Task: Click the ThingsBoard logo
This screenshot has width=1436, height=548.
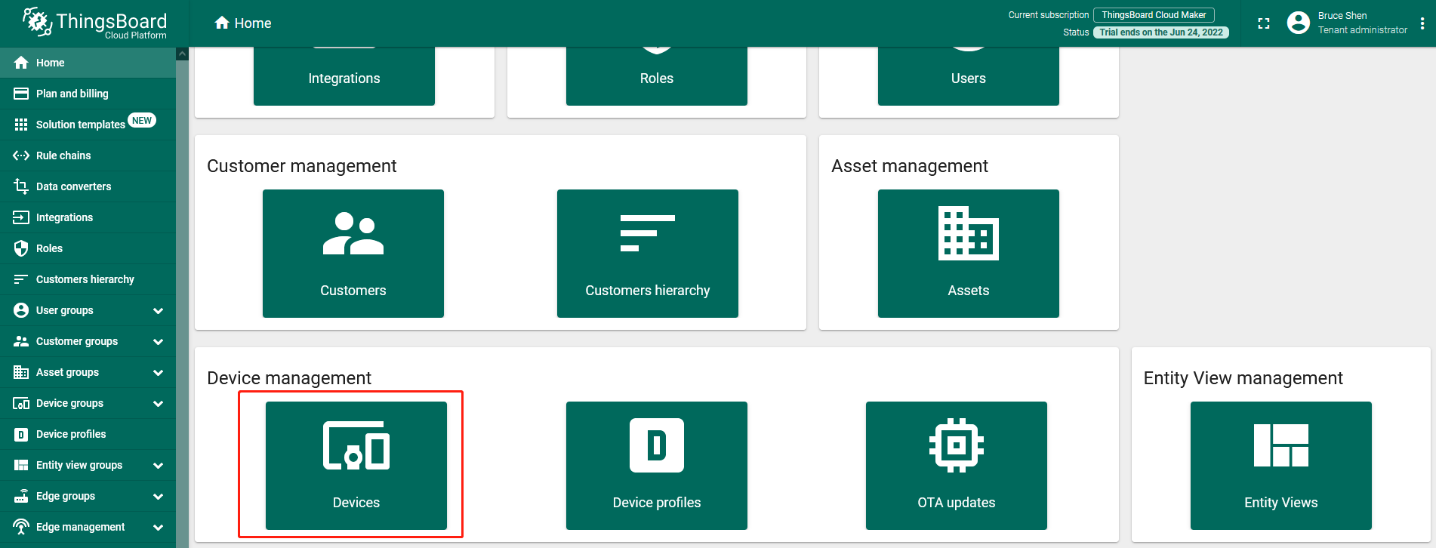Action: tap(94, 23)
